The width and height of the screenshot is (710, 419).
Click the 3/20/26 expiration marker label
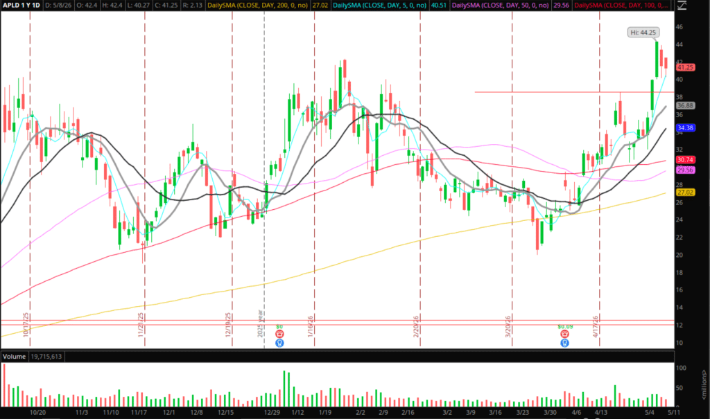(508, 326)
